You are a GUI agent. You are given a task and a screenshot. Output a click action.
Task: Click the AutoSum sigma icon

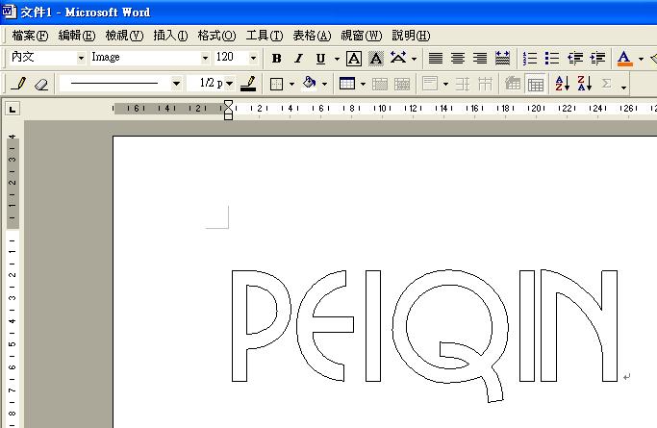coord(606,84)
